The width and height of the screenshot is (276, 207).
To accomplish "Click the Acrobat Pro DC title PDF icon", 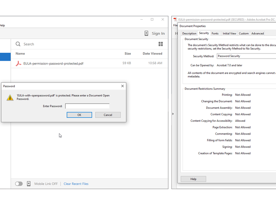I will [175, 19].
